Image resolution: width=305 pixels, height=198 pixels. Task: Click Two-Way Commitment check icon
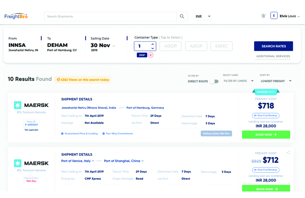pos(103,134)
